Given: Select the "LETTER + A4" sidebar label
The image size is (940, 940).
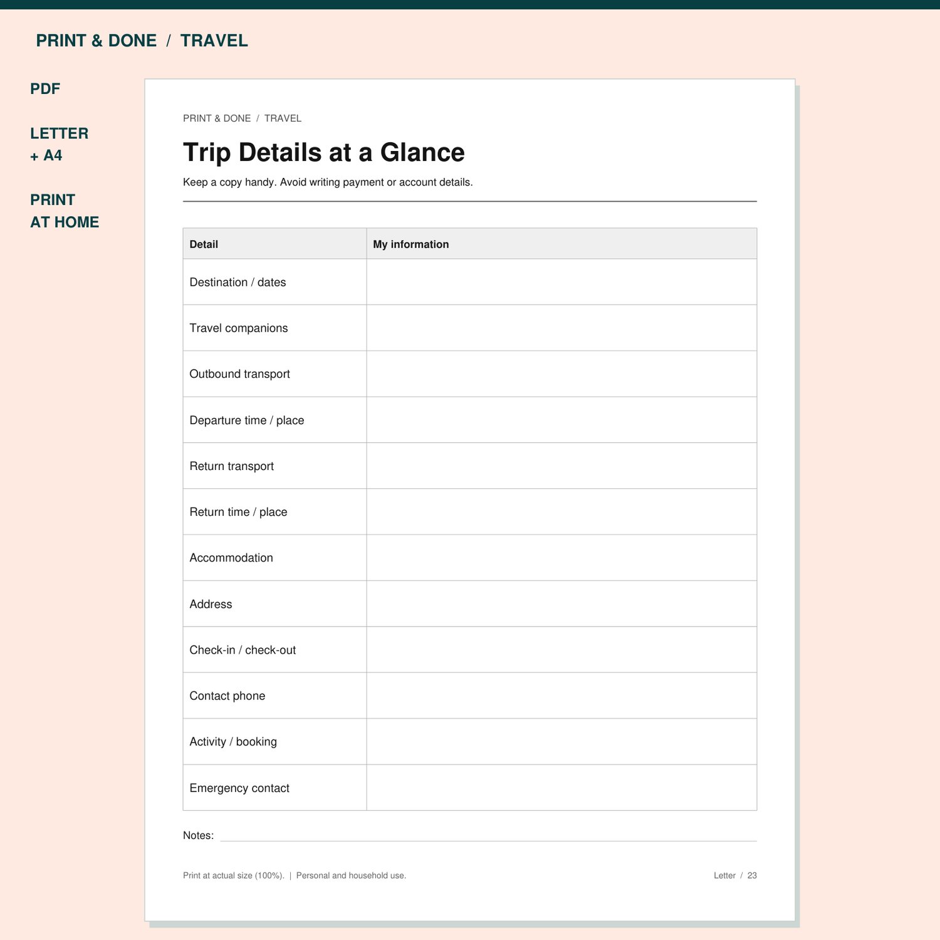Looking at the screenshot, I should point(60,144).
